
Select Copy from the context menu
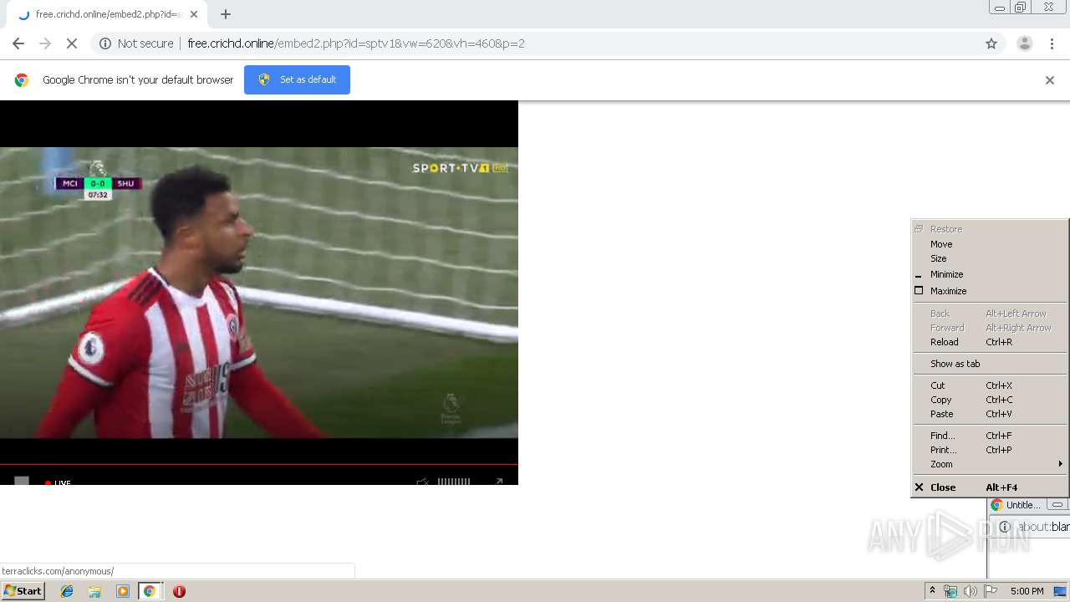point(989,400)
